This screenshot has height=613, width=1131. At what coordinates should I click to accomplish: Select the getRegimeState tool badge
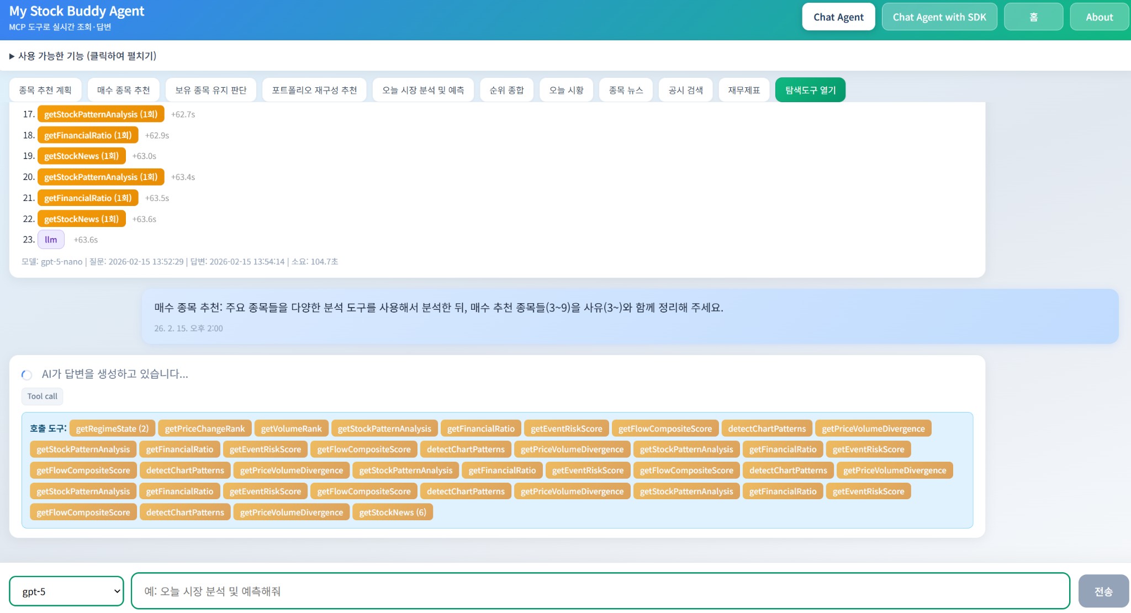click(112, 428)
